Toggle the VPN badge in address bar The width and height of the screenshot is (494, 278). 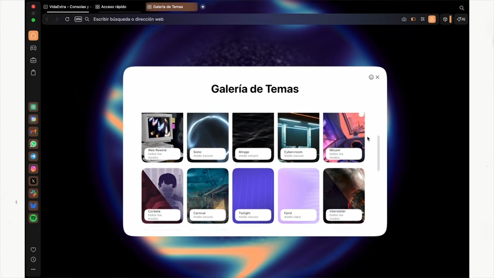pyautogui.click(x=78, y=19)
